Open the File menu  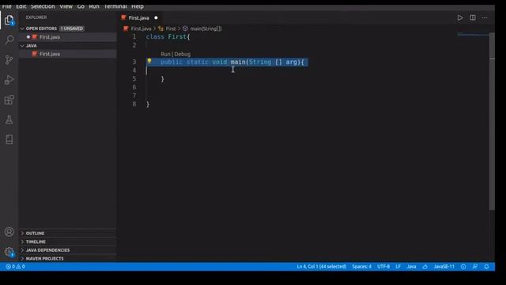click(x=6, y=6)
